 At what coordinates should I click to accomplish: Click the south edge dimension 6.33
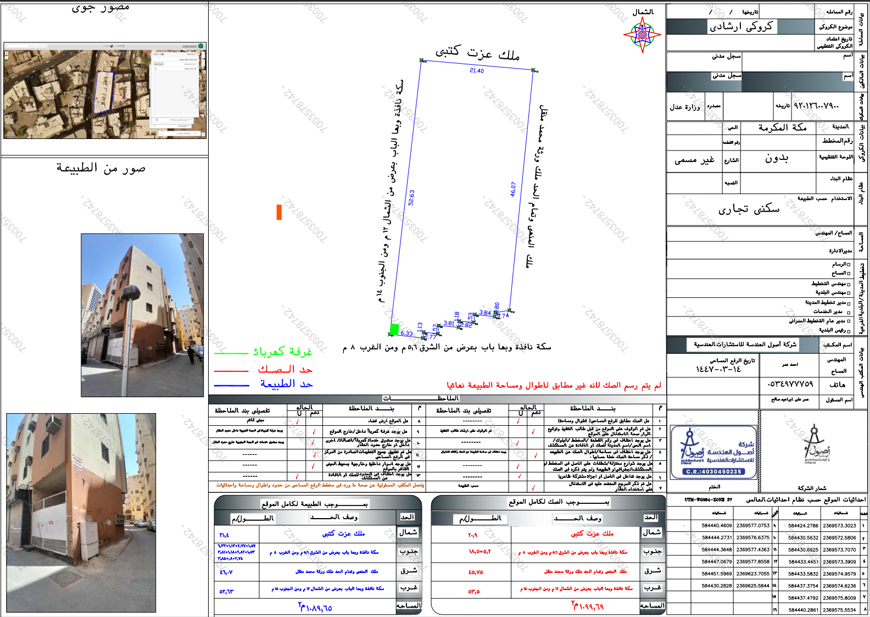point(406,333)
